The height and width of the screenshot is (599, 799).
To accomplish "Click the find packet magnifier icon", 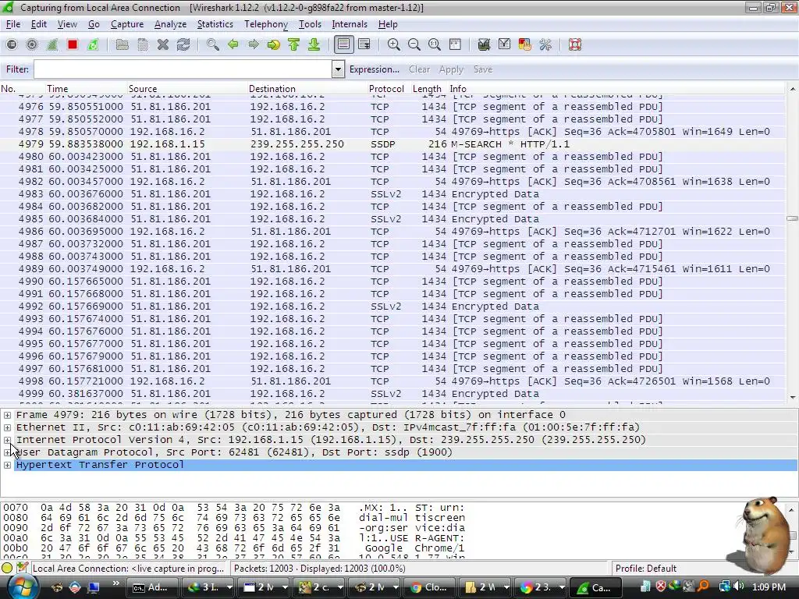I will click(x=212, y=44).
